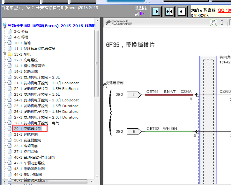Open 30-1 变速器控制
This screenshot has width=231, height=185.
point(27,140)
